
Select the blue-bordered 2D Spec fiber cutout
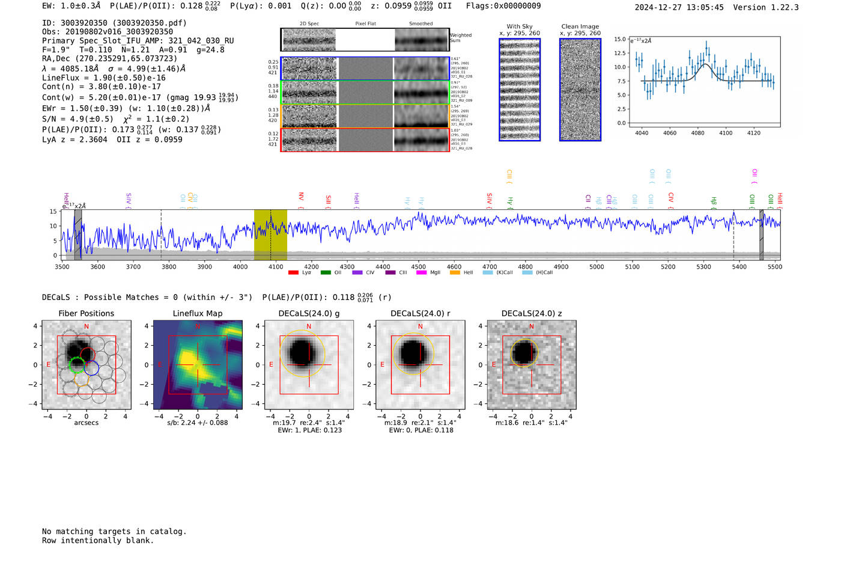309,69
